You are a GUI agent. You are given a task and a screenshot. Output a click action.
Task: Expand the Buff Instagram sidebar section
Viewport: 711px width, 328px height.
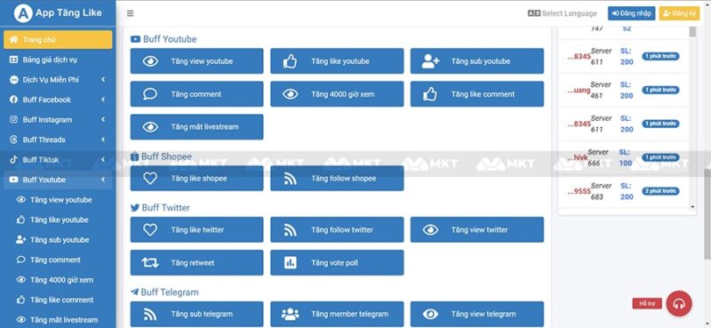[x=58, y=120]
